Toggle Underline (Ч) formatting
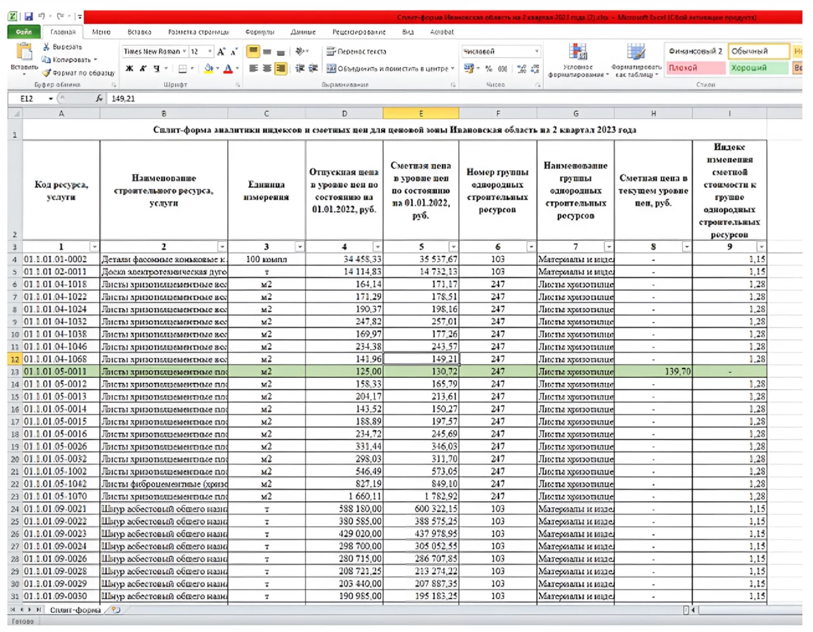Screen dimensions: 813x632 point(156,69)
